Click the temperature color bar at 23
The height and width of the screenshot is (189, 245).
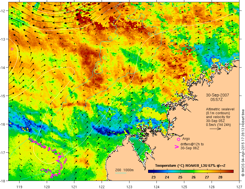click(x=153, y=171)
